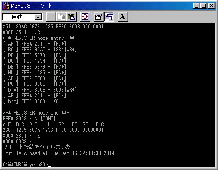Click the '[ HL ] FFE4 1235' row
This screenshot has height=170, width=218.
[35, 73]
